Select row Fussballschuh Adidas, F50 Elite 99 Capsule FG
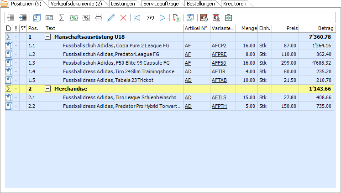The height and width of the screenshot is (193, 341). click(x=169, y=63)
